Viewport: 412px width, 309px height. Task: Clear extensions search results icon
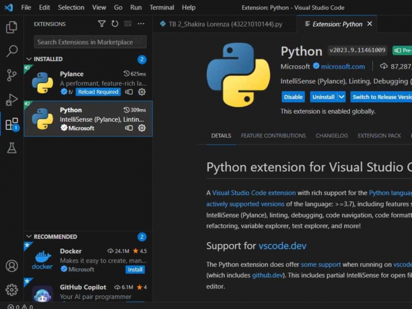point(128,24)
